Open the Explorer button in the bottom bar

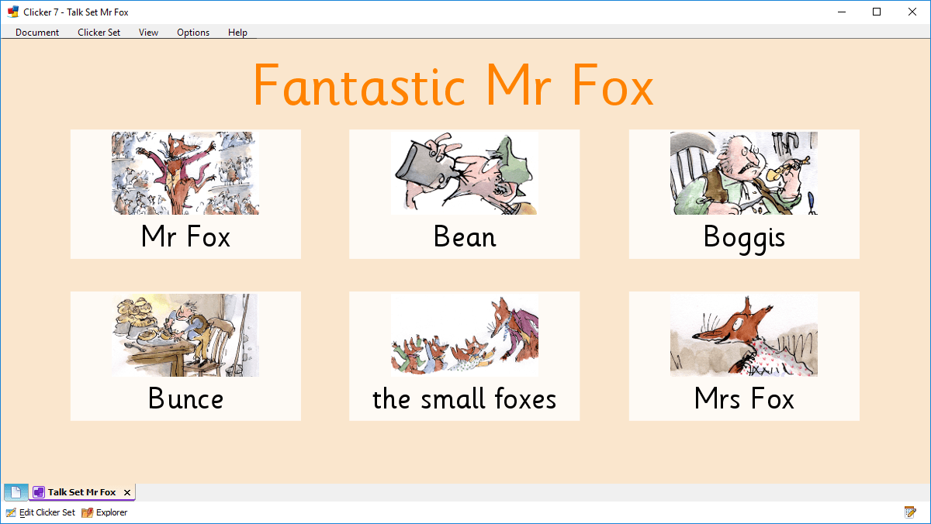(x=105, y=512)
